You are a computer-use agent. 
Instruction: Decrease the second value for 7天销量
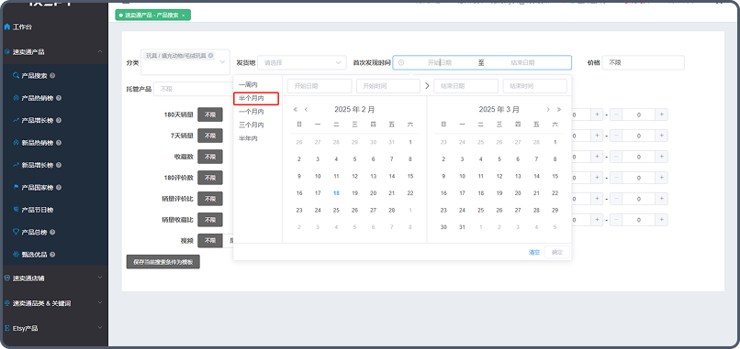coord(616,136)
